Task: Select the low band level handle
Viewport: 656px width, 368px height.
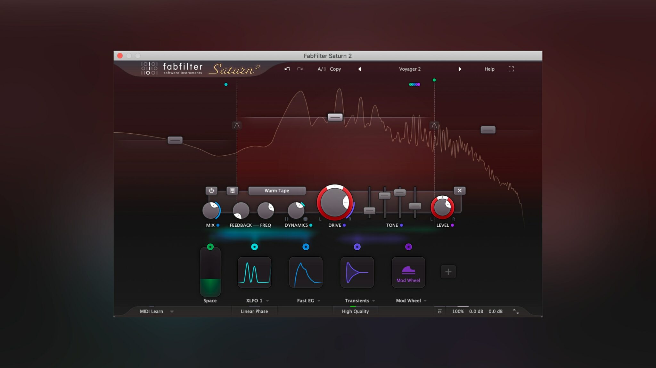Action: coord(175,140)
